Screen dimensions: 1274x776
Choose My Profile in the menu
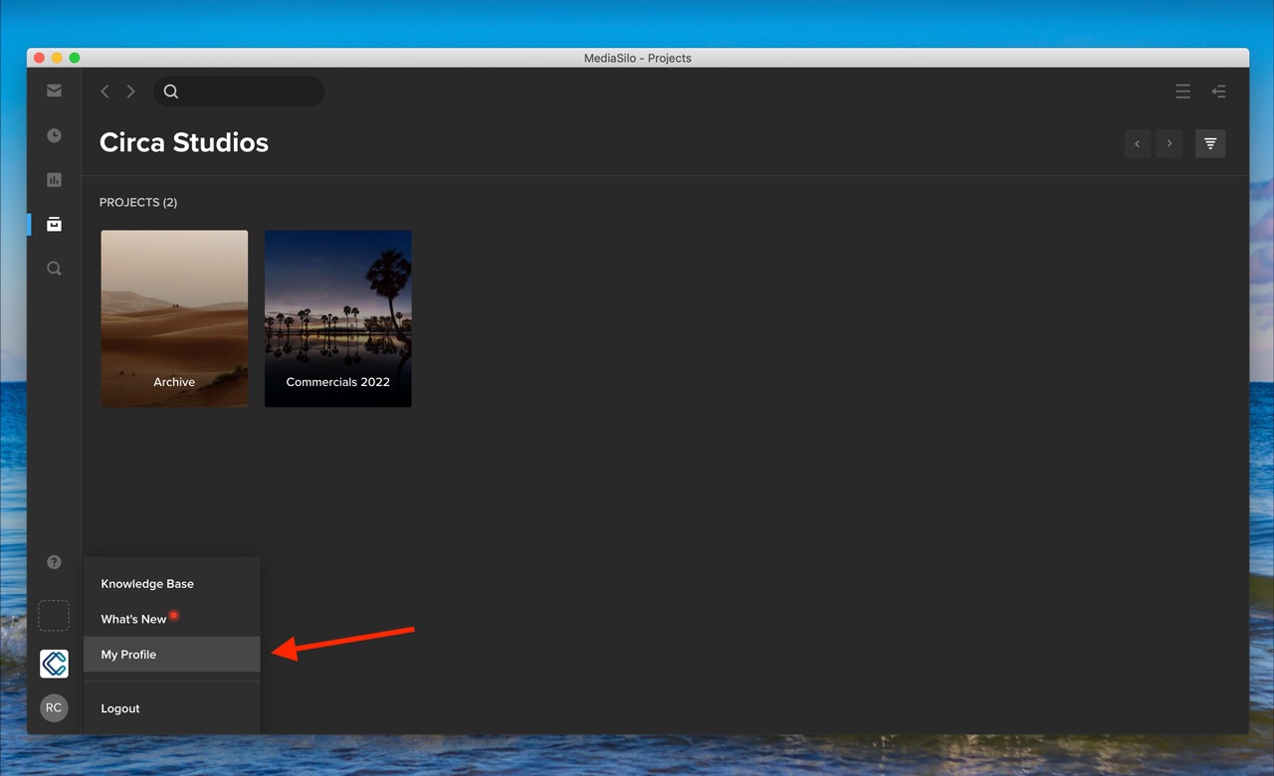click(172, 655)
